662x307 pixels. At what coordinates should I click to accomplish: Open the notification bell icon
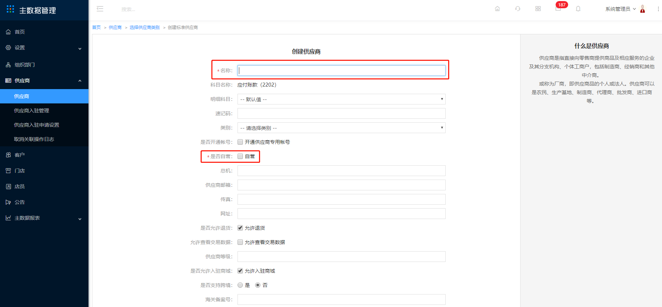578,9
